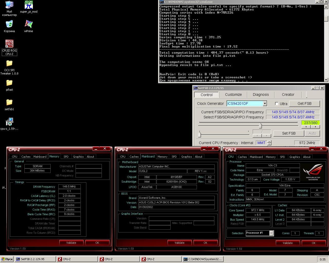
Task: Launch the wPrime desktop icon
Action: coord(29,26)
